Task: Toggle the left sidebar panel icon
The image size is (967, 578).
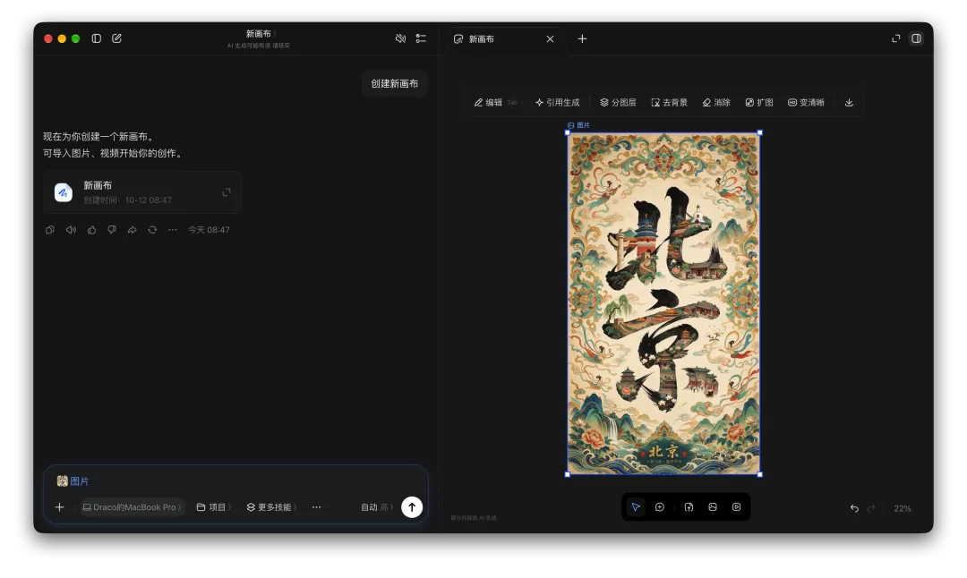Action: tap(96, 38)
